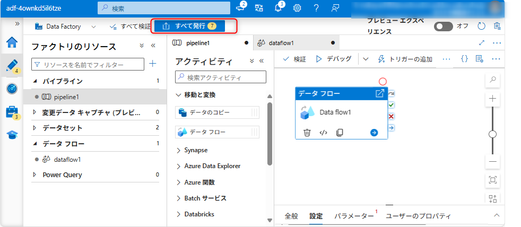
Task: Open the デバッグ dropdown arrow
Action: 366,59
